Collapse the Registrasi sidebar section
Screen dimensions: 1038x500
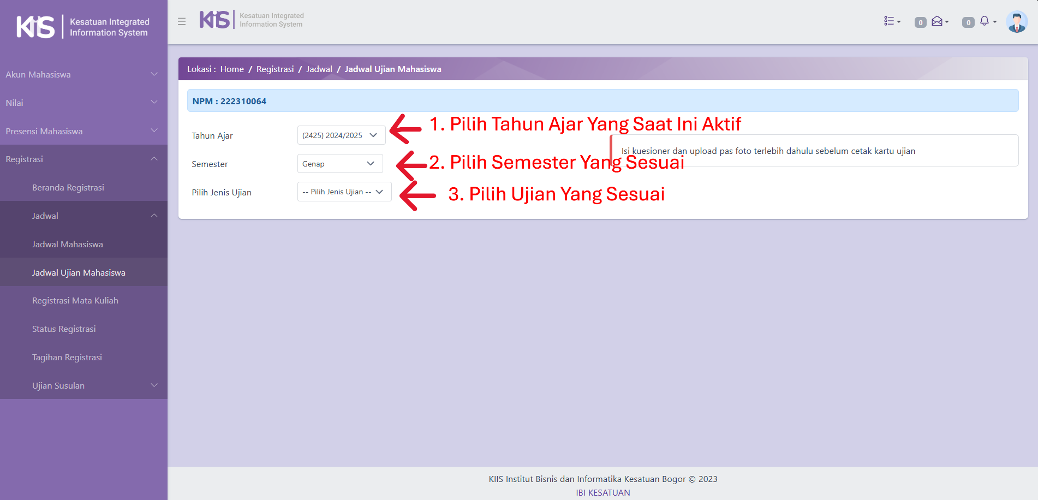coord(82,159)
